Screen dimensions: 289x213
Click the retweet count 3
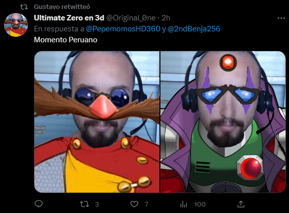(97, 205)
